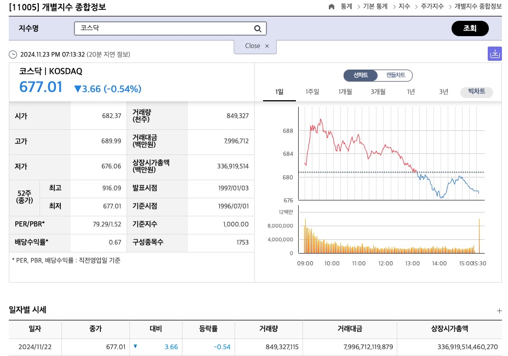The width and height of the screenshot is (508, 356).
Task: Click the 2024/11/22 date cell
Action: click(x=35, y=347)
